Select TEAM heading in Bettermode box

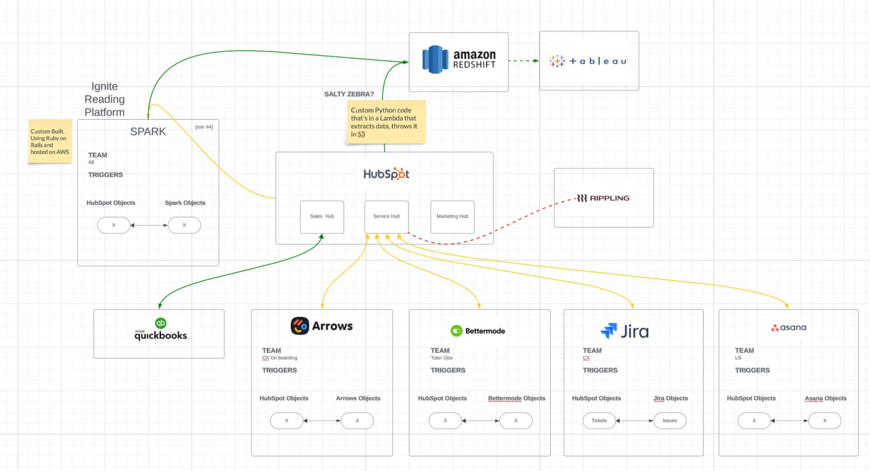440,350
